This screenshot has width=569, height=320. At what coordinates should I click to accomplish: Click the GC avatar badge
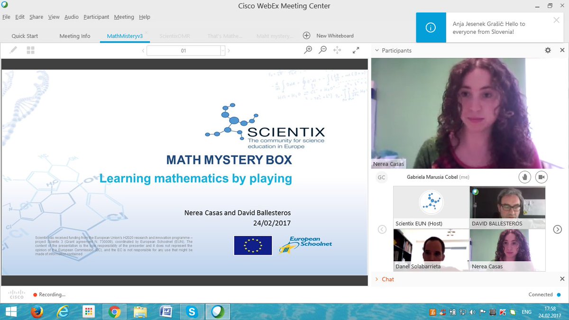click(x=381, y=177)
